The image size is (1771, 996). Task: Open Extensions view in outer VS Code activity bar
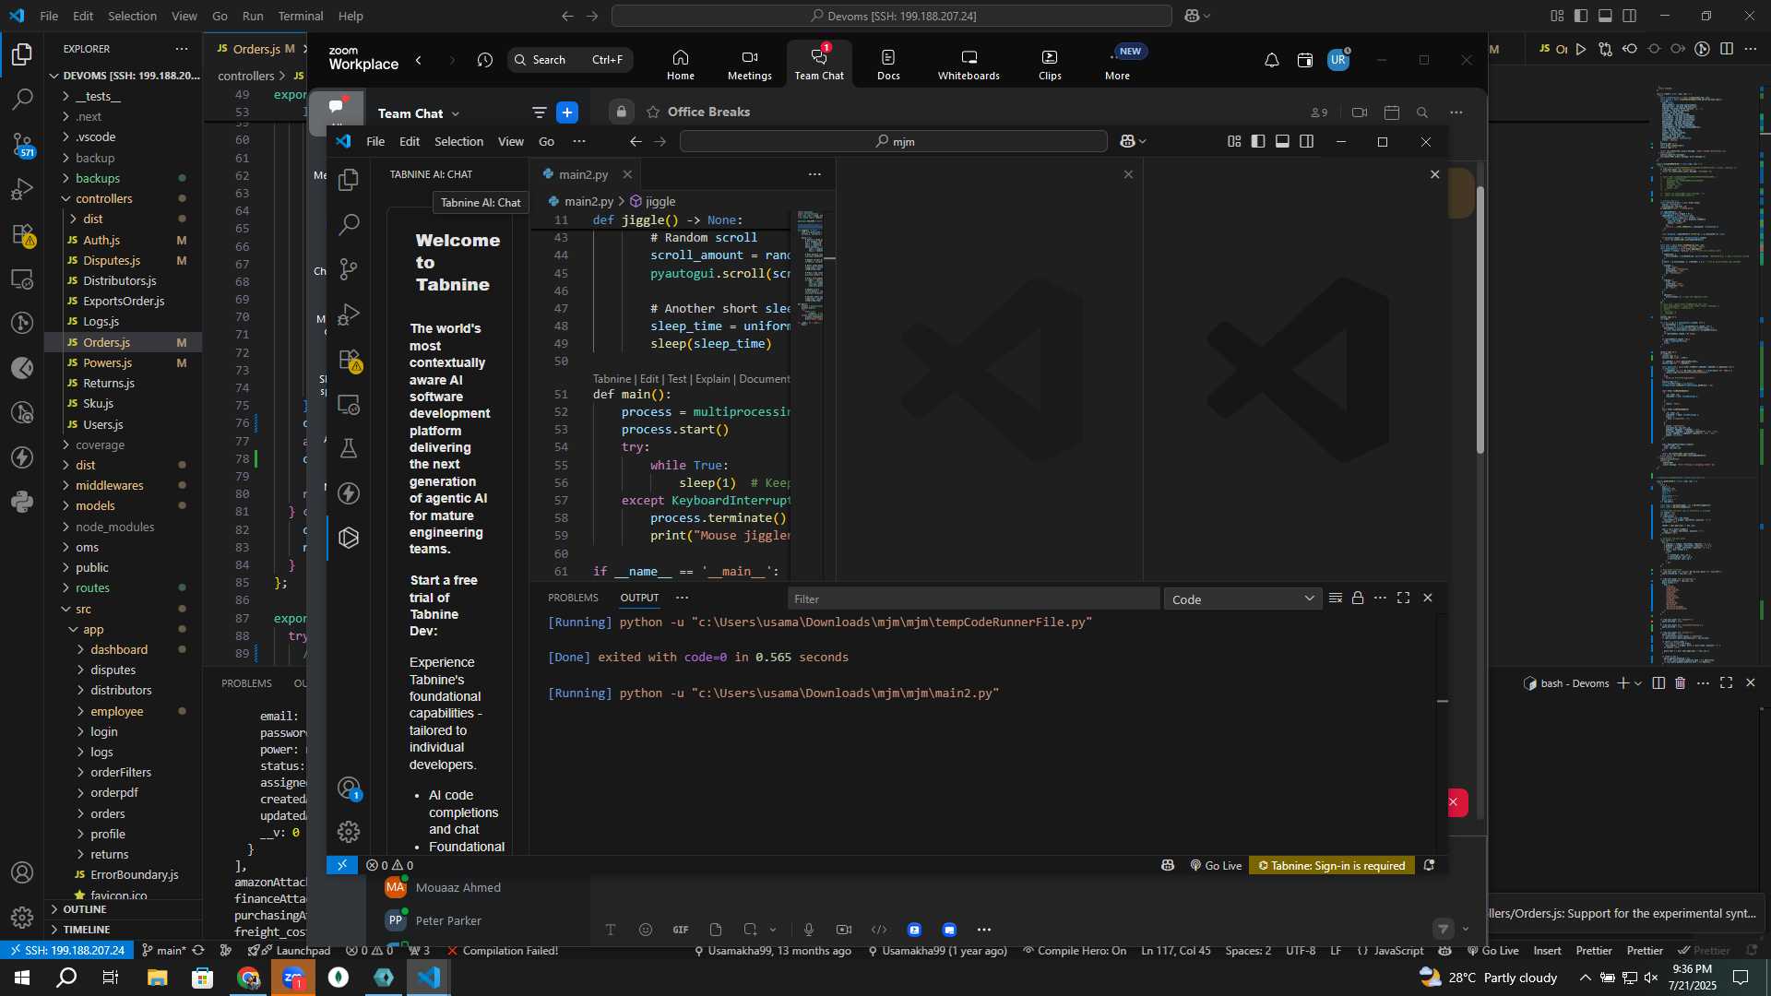point(22,234)
